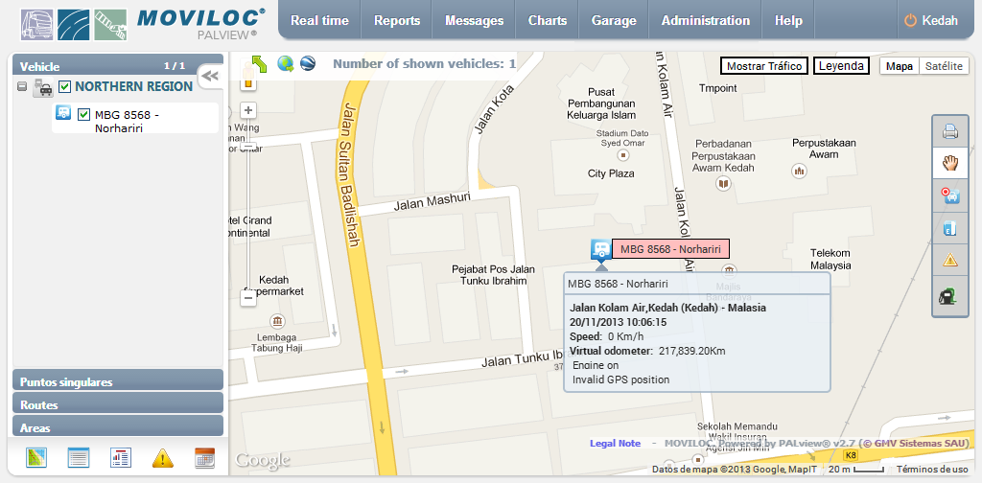Screen dimensions: 982x483
Task: Open the list view icon in the bottom bar
Action: (79, 458)
